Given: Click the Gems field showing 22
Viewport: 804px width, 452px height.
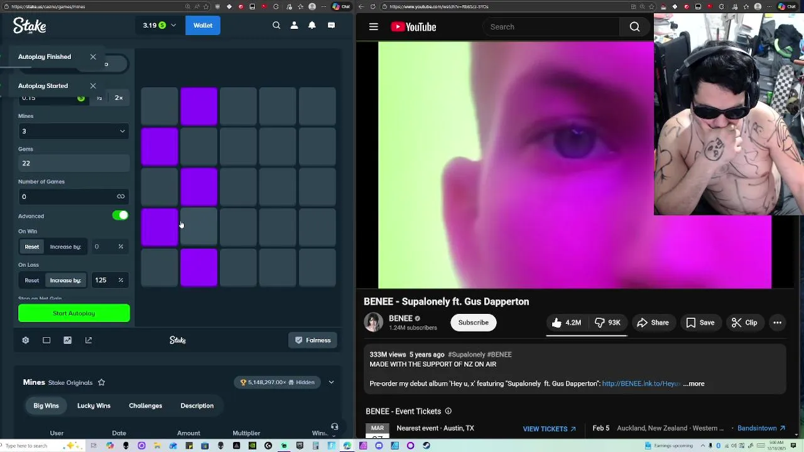Looking at the screenshot, I should [x=73, y=163].
